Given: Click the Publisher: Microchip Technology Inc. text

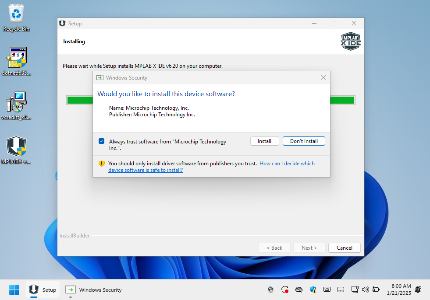Looking at the screenshot, I should click(152, 115).
